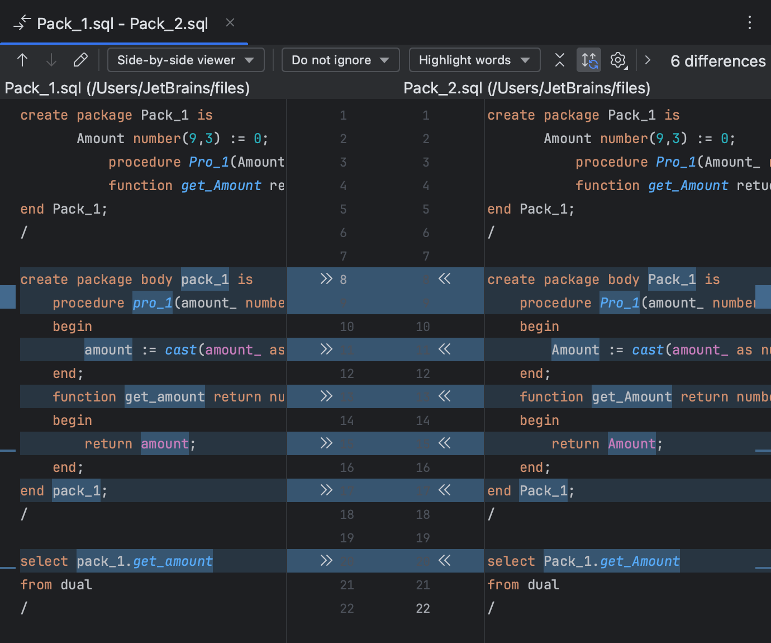Open the diff viewer settings gear
The width and height of the screenshot is (771, 643).
618,60
